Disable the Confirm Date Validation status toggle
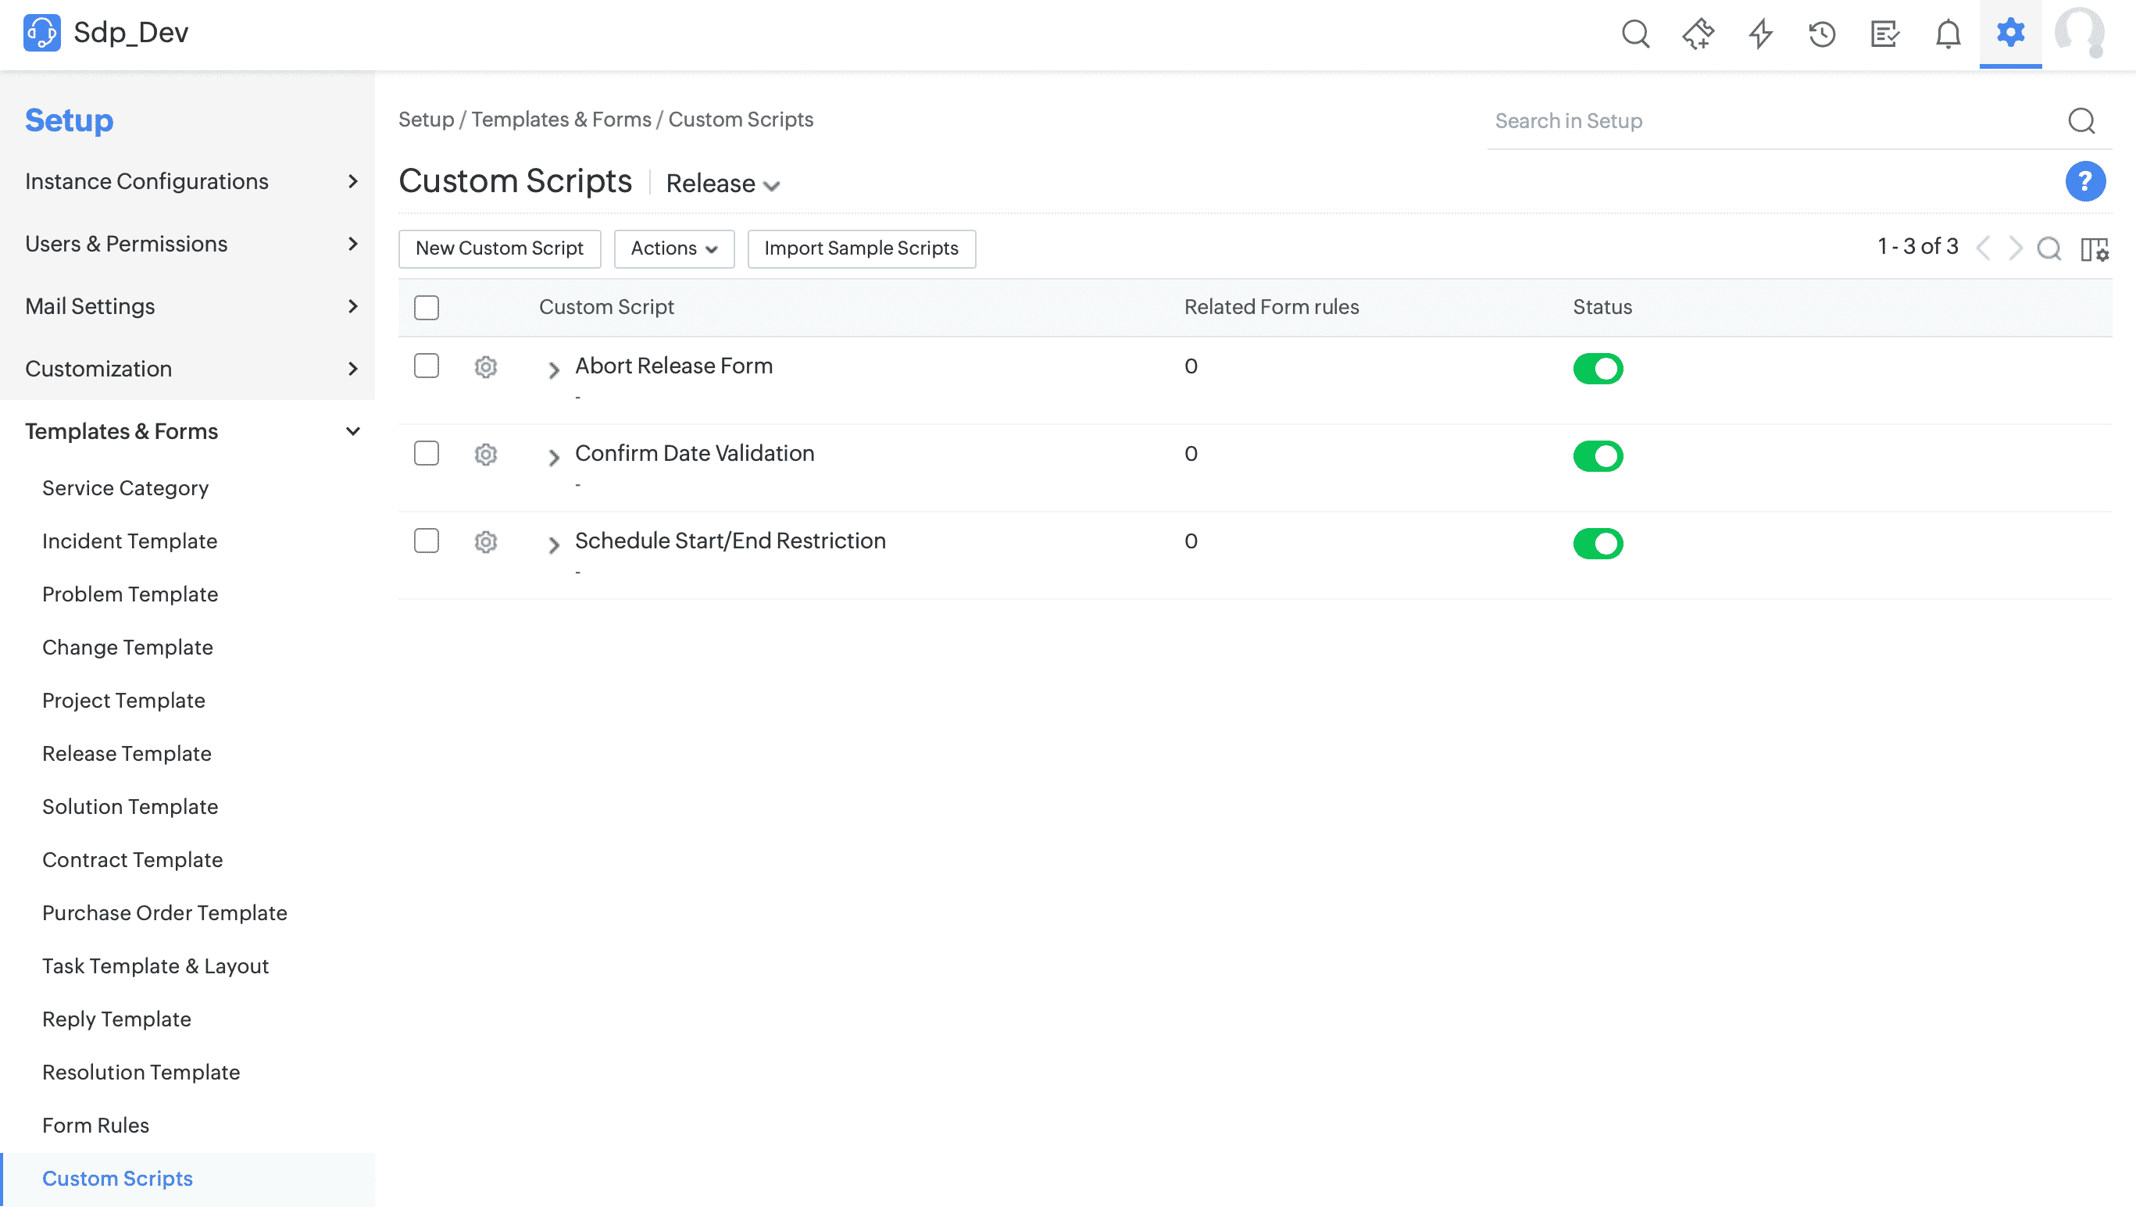The height and width of the screenshot is (1217, 2136). pos(1598,456)
